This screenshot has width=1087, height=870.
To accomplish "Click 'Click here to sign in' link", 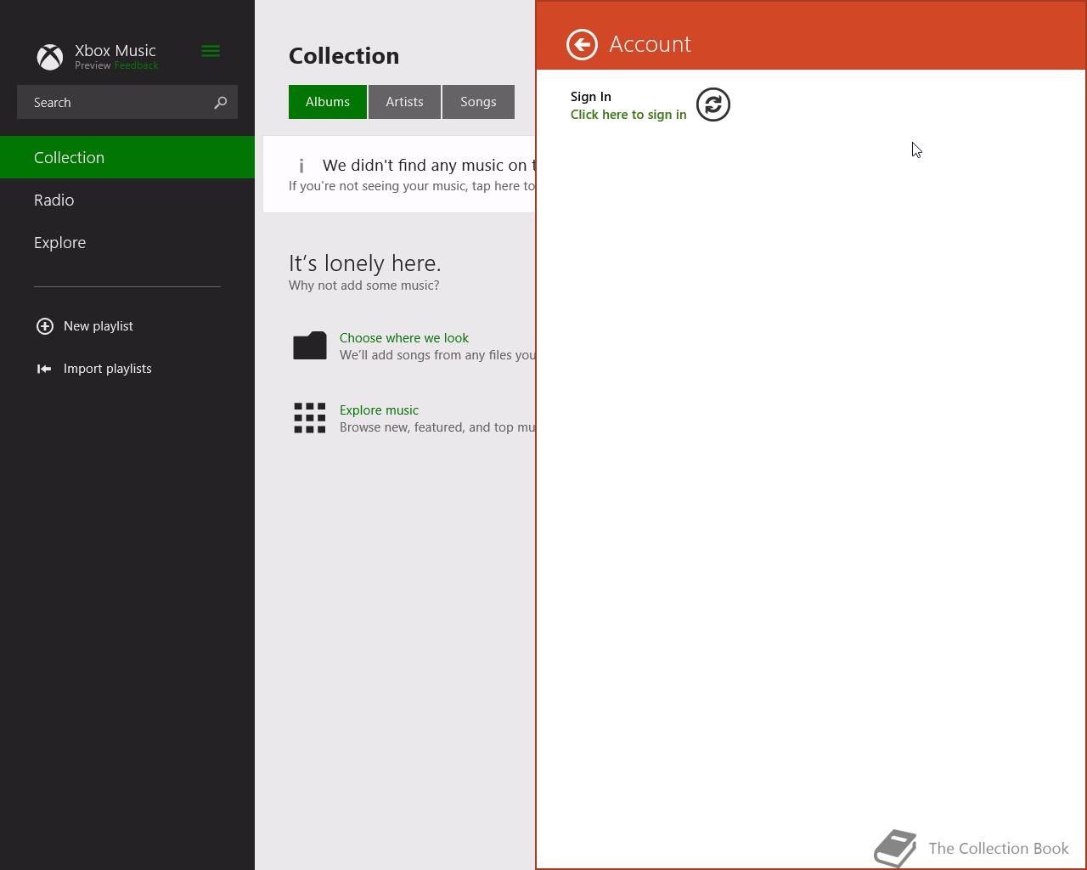I will tap(628, 115).
